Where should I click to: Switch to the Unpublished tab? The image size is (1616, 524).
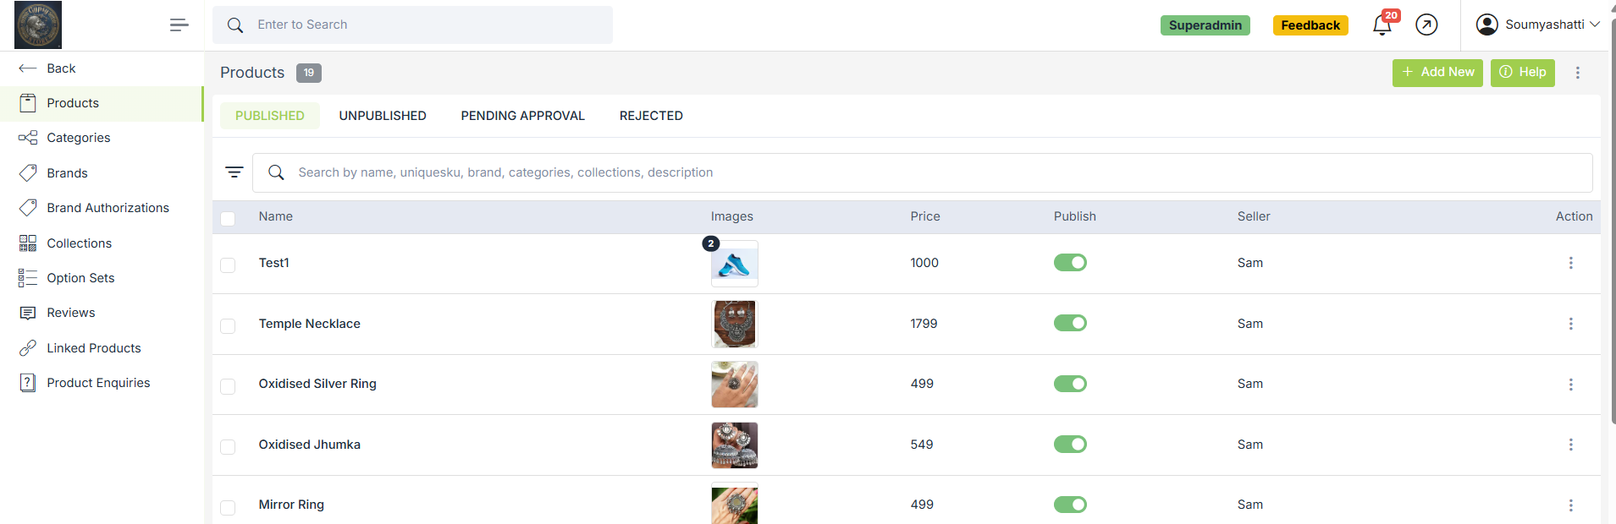pos(383,116)
